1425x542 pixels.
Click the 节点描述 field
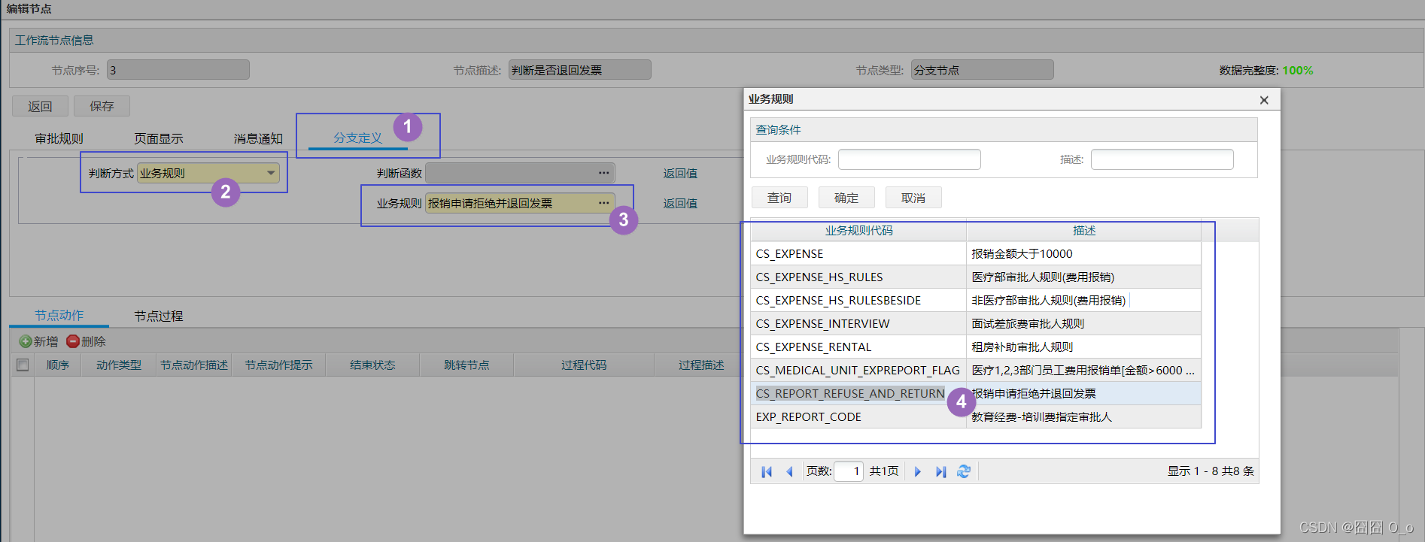579,70
